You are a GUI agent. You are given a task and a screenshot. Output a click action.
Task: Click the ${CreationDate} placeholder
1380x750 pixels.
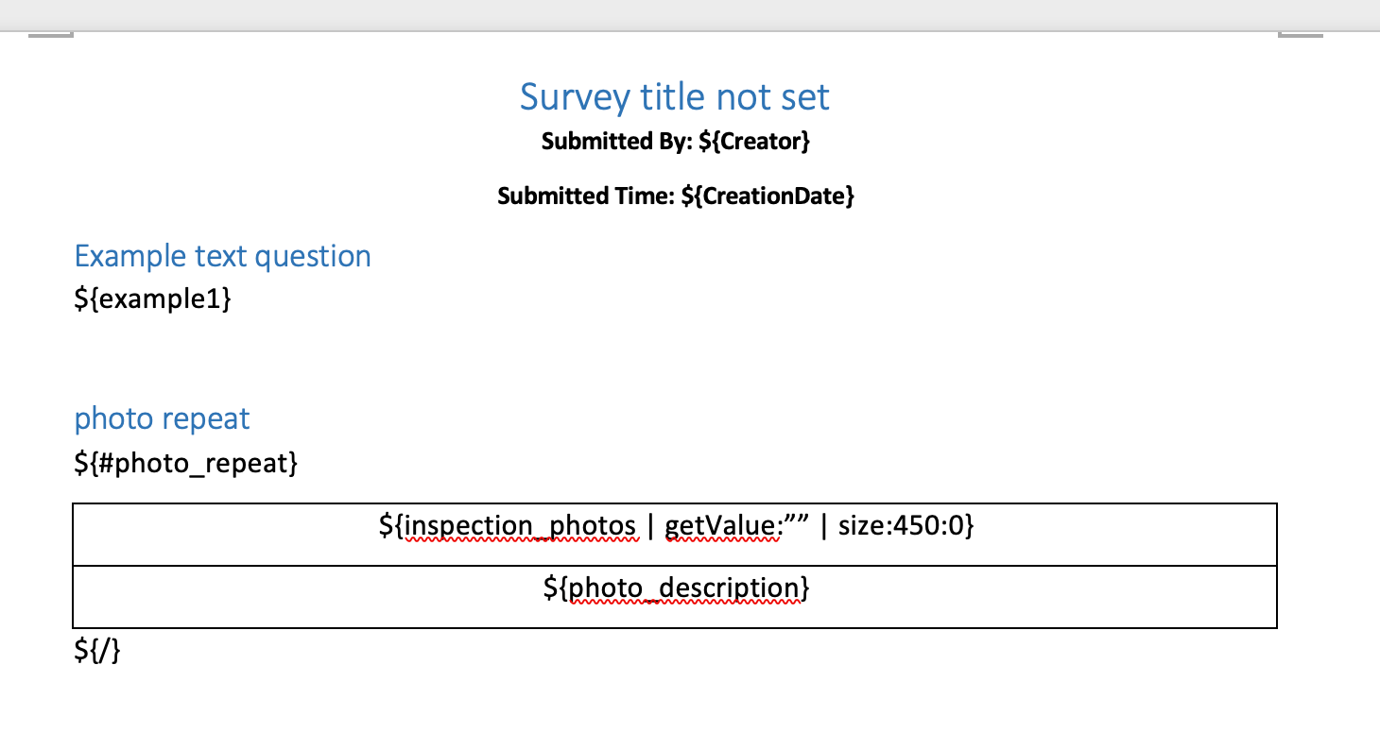[768, 196]
